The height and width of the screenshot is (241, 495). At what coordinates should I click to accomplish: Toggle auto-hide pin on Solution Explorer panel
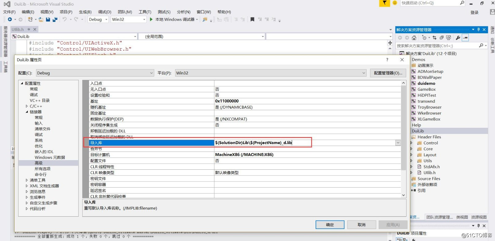(478, 30)
